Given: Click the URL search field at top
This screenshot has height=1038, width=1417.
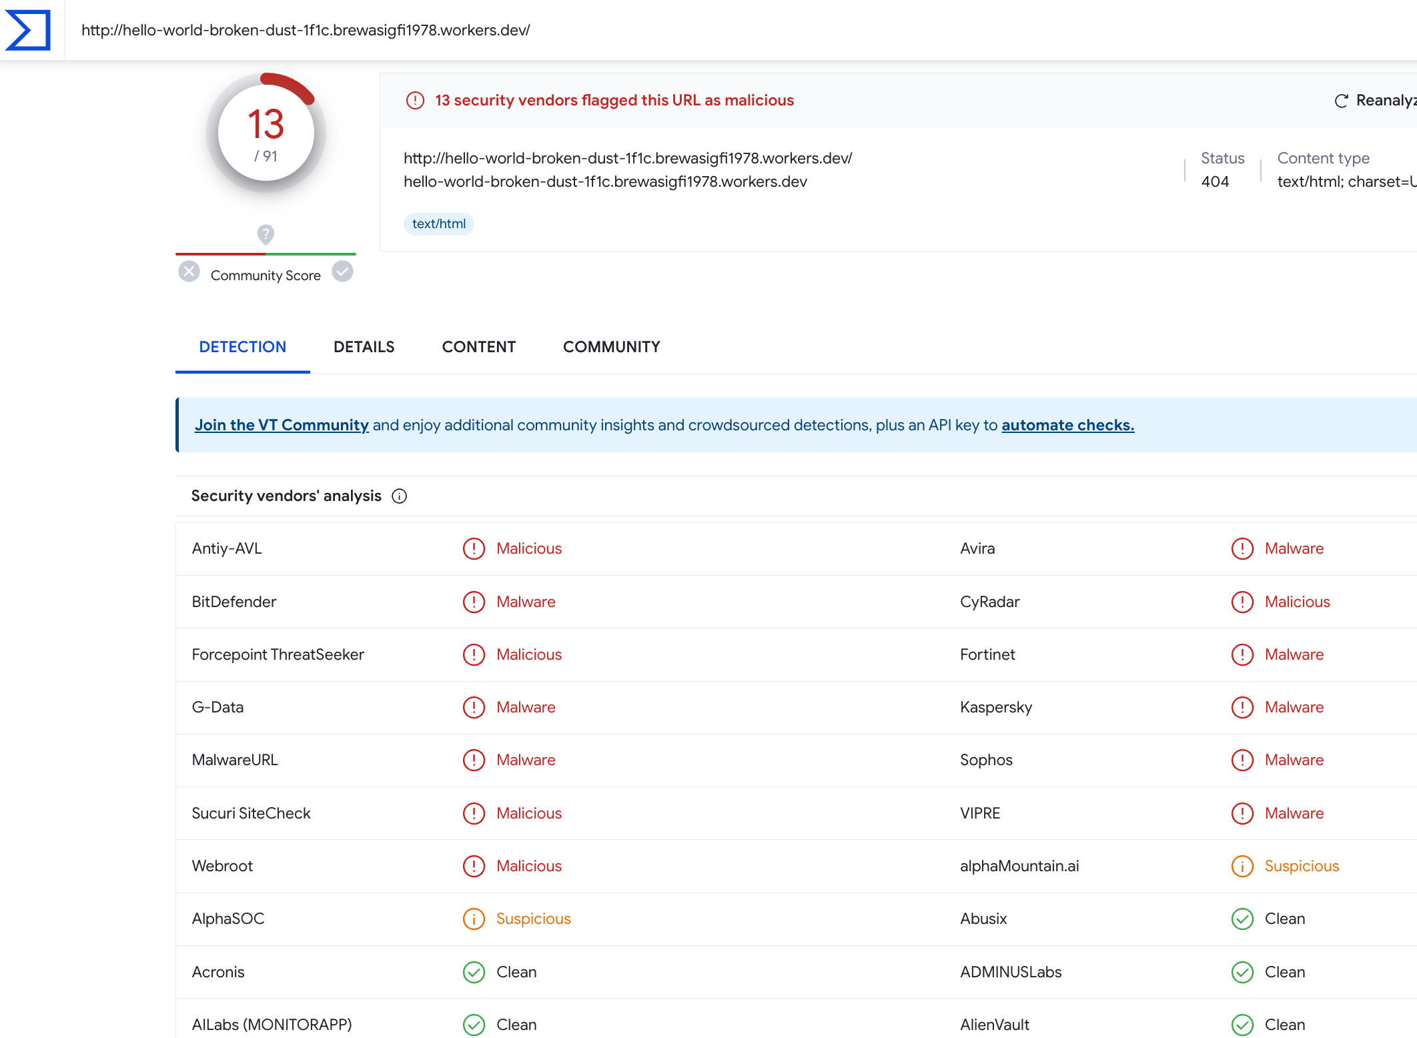Looking at the screenshot, I should [741, 30].
